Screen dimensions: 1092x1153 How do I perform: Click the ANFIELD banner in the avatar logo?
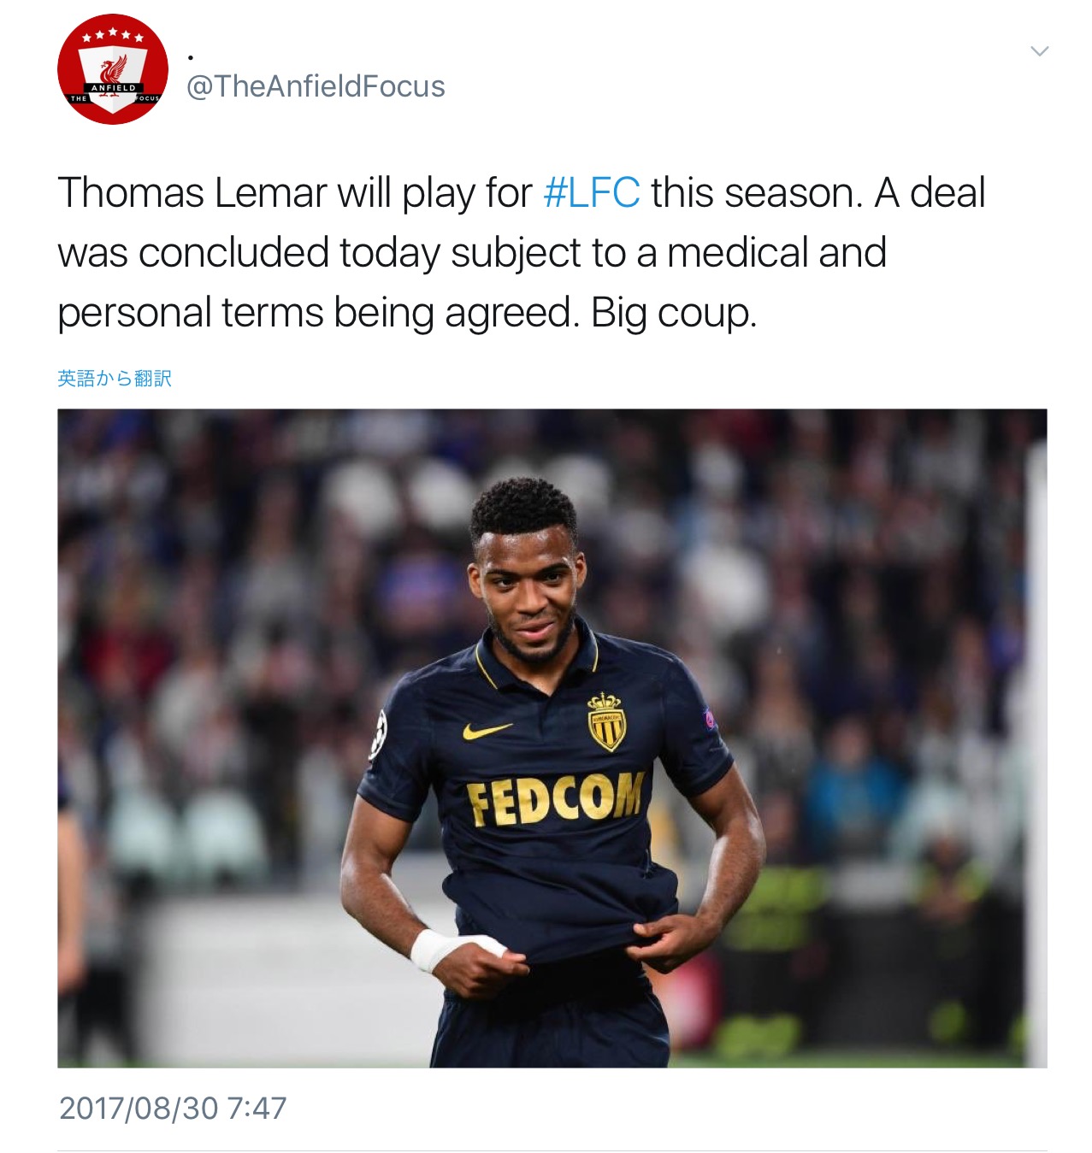(113, 88)
